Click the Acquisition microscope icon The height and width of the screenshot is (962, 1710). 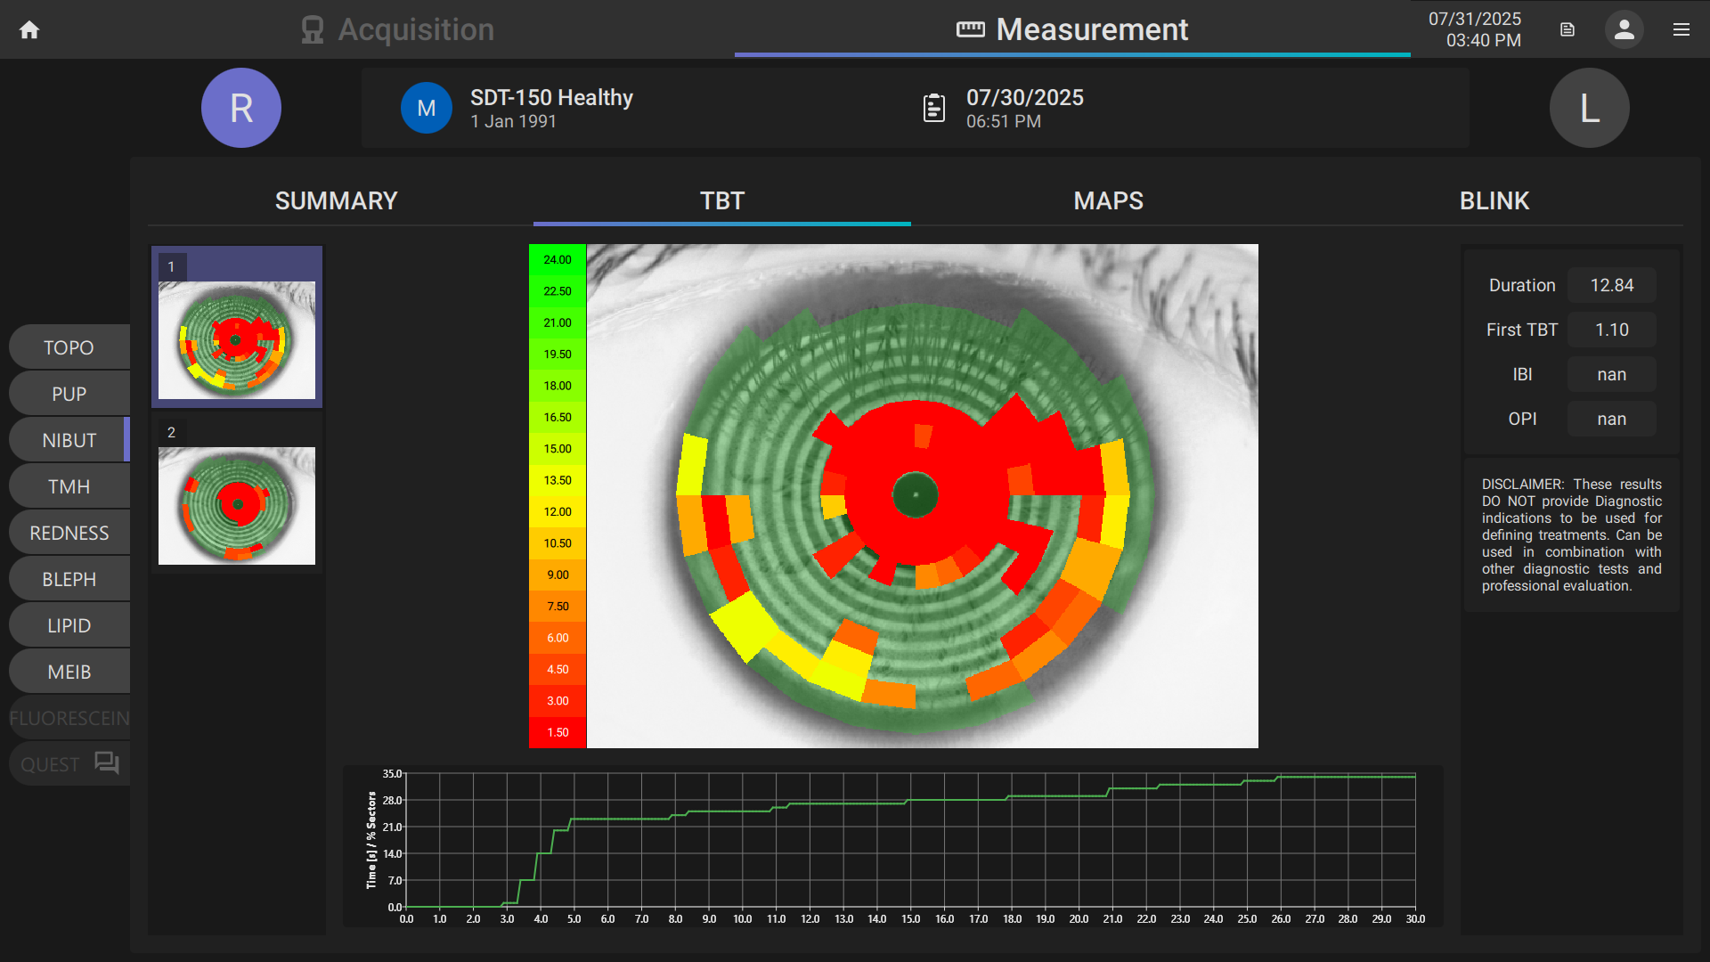point(312,30)
